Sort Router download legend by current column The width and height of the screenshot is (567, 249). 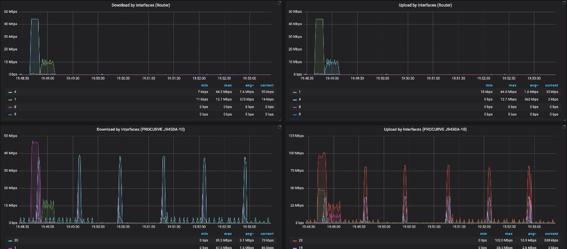click(267, 85)
